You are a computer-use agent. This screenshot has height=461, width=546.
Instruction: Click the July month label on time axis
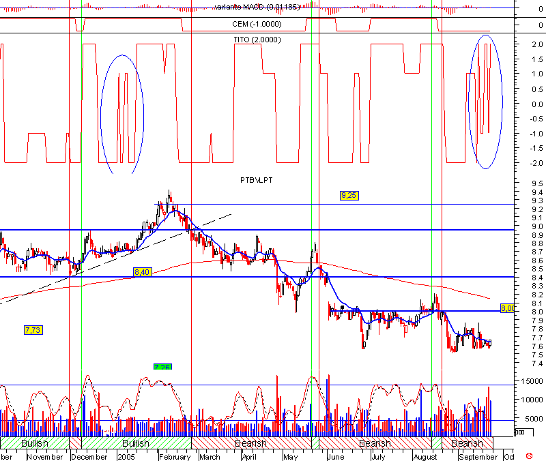tap(378, 457)
